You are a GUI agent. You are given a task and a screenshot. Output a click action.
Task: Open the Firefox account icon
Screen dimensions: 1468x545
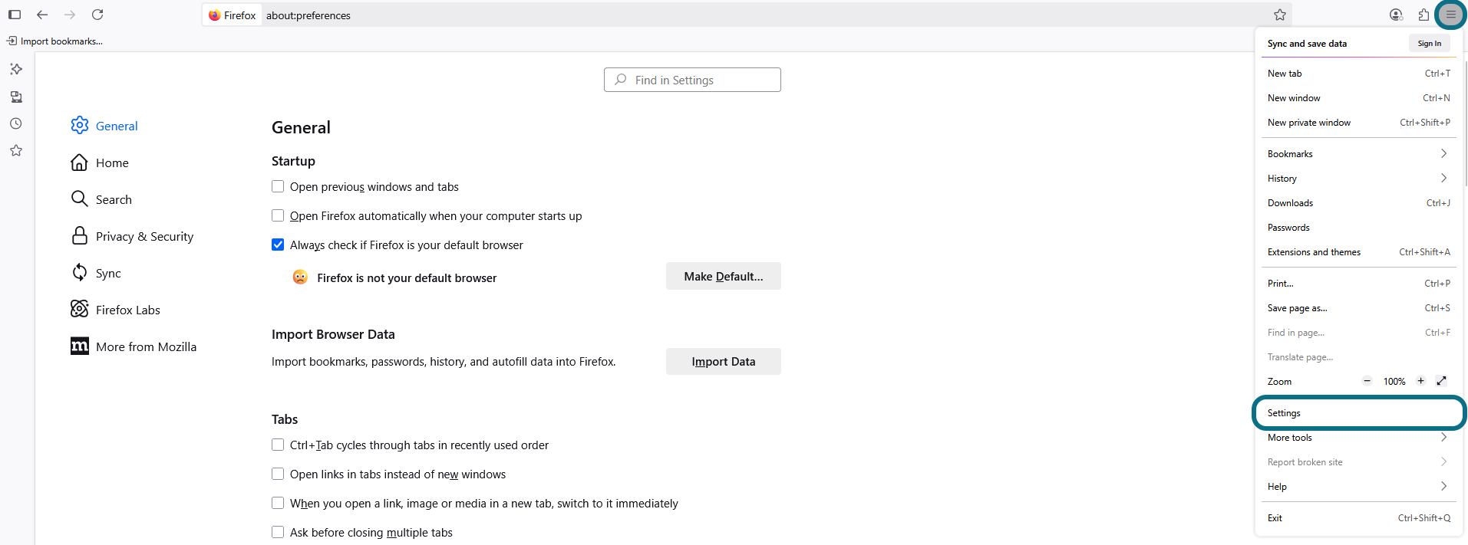point(1396,15)
